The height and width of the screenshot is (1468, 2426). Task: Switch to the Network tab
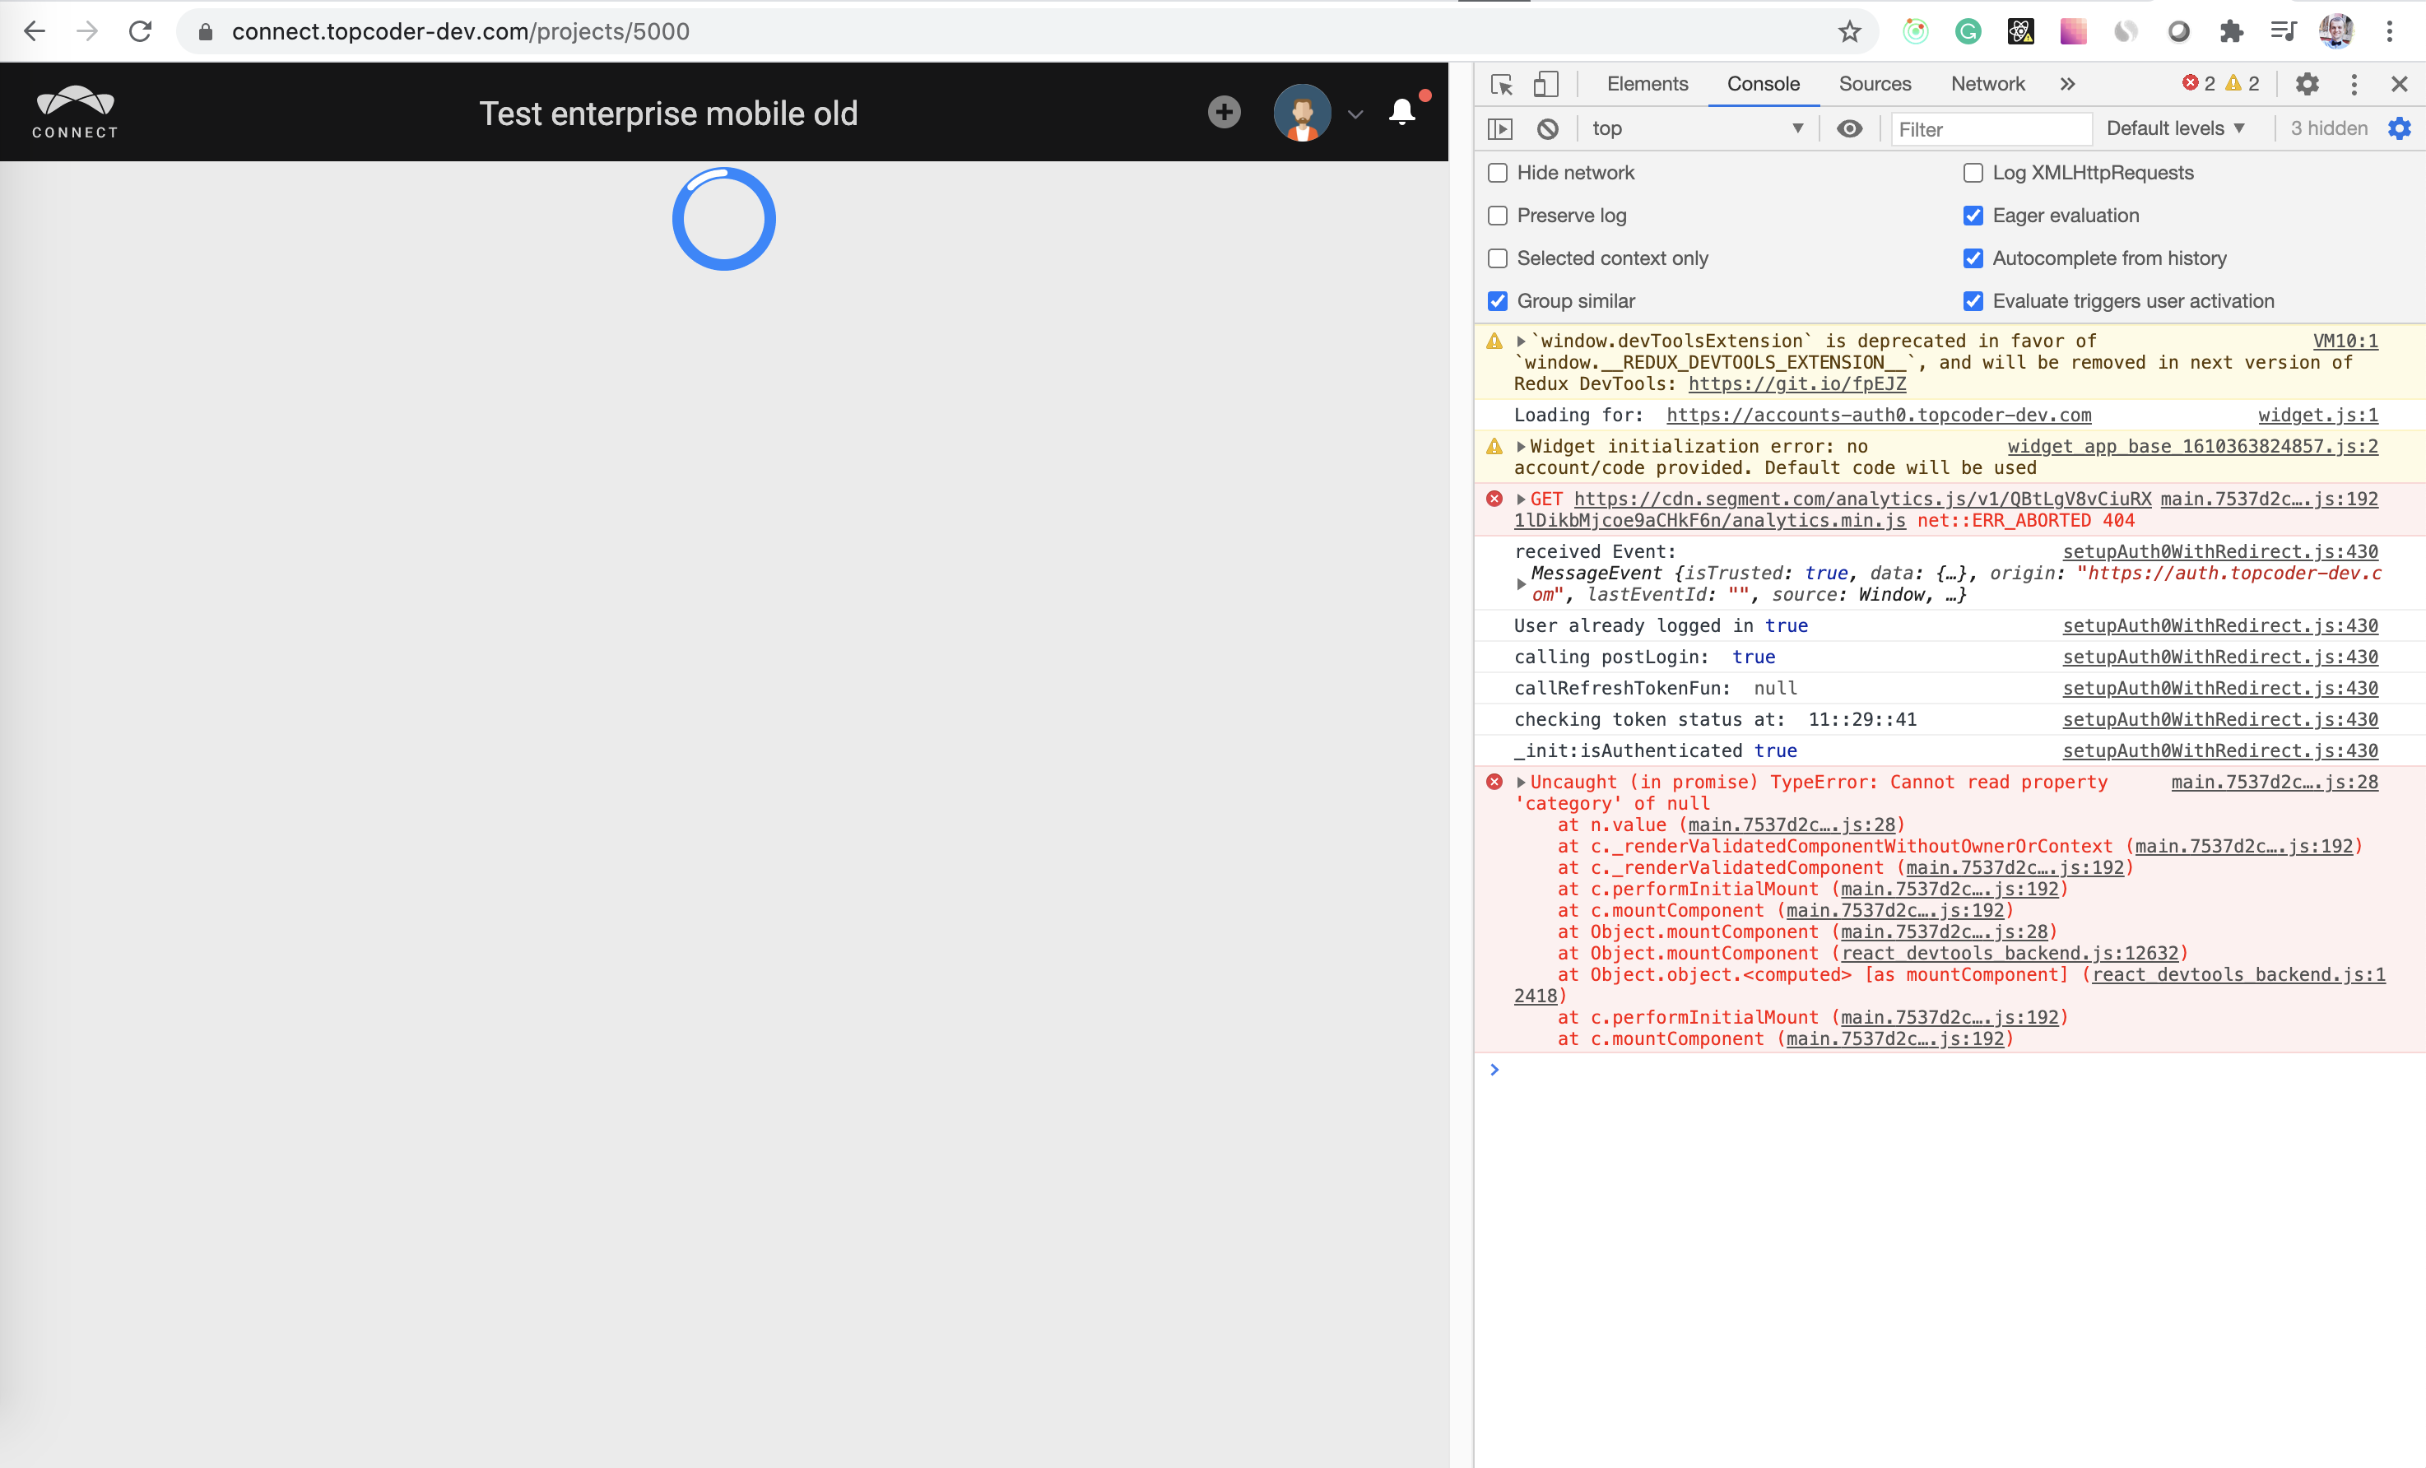pyautogui.click(x=1987, y=85)
